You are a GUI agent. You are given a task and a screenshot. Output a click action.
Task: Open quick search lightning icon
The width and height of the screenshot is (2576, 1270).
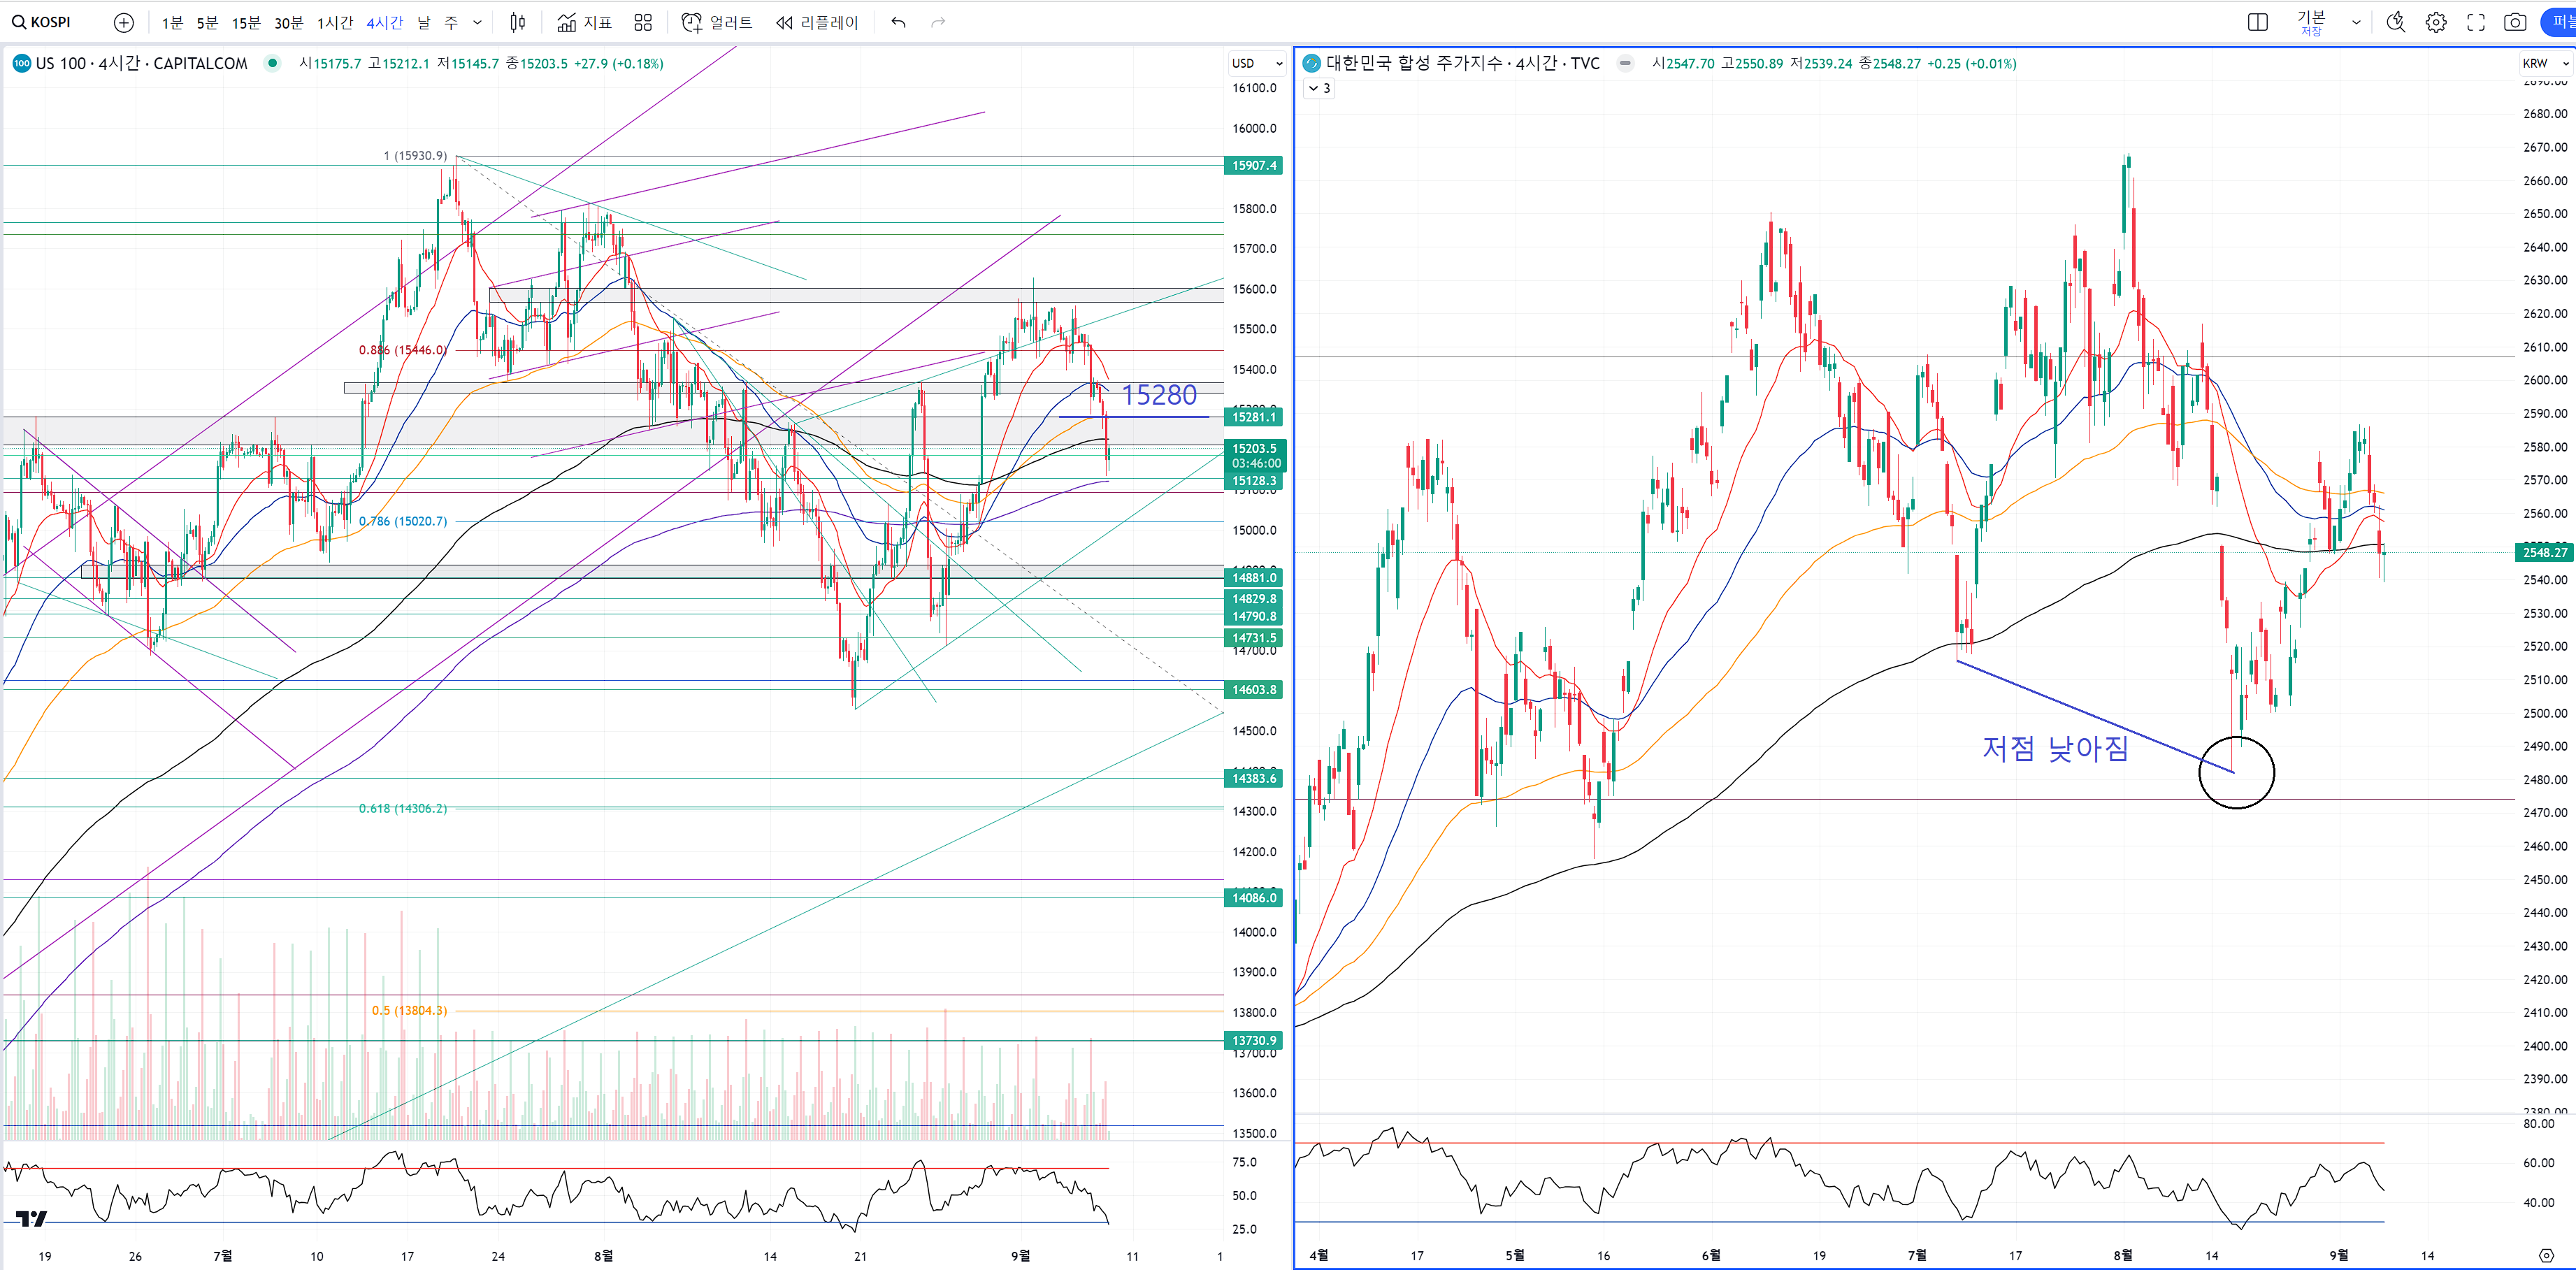[2395, 22]
